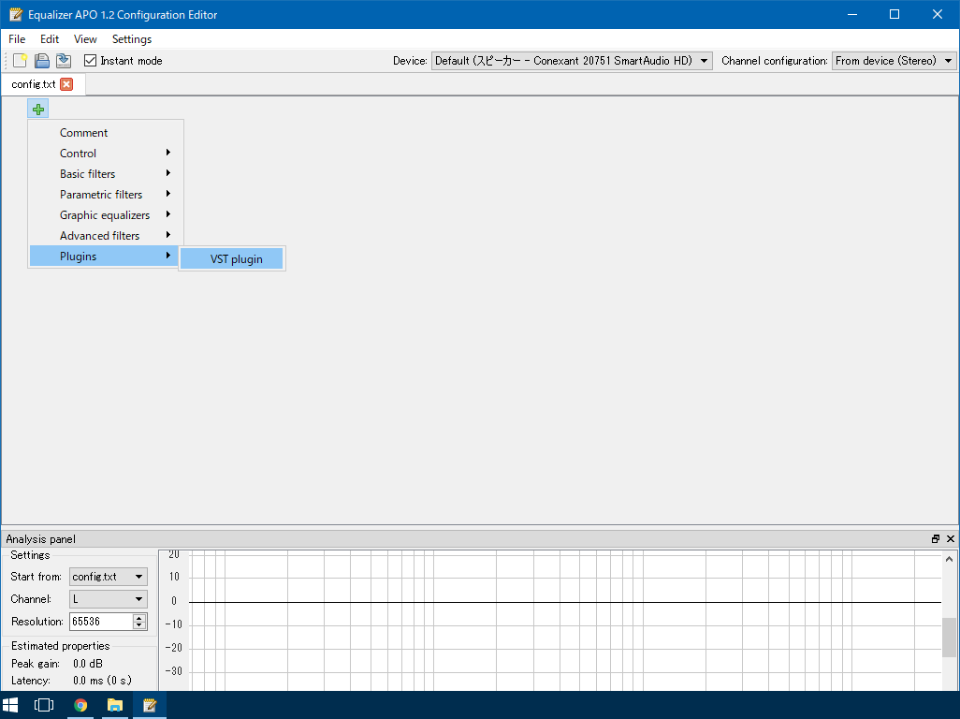Click the New file toolbar icon
Screen dimensions: 960x719
click(21, 61)
